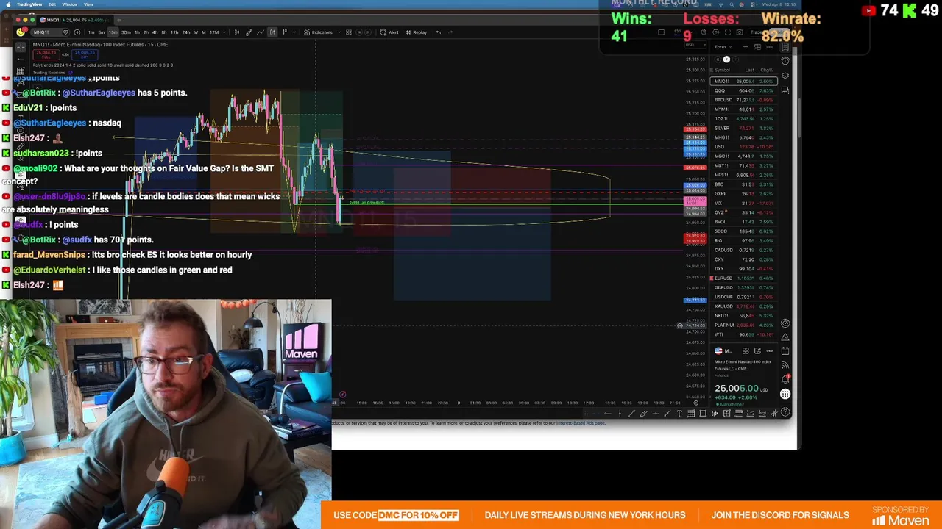Expand the Forex watchlist name dropdown
942x529 pixels.
[x=723, y=47]
